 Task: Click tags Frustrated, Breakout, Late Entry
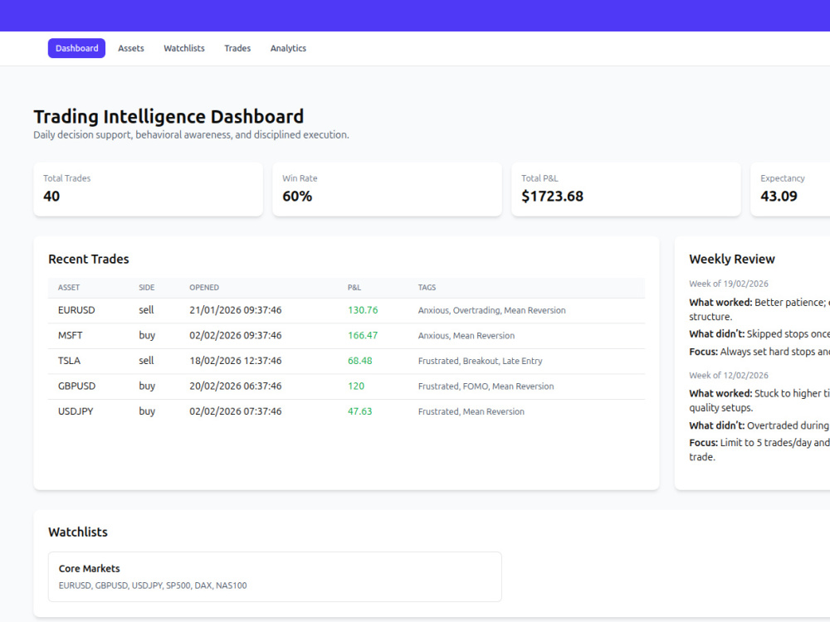coord(480,362)
